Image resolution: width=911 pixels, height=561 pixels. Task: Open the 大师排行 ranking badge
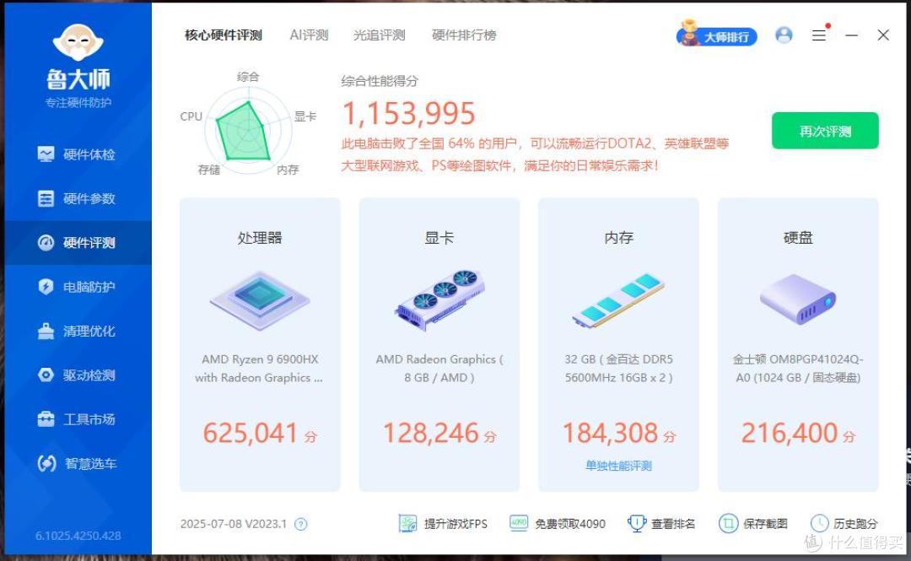coord(717,35)
